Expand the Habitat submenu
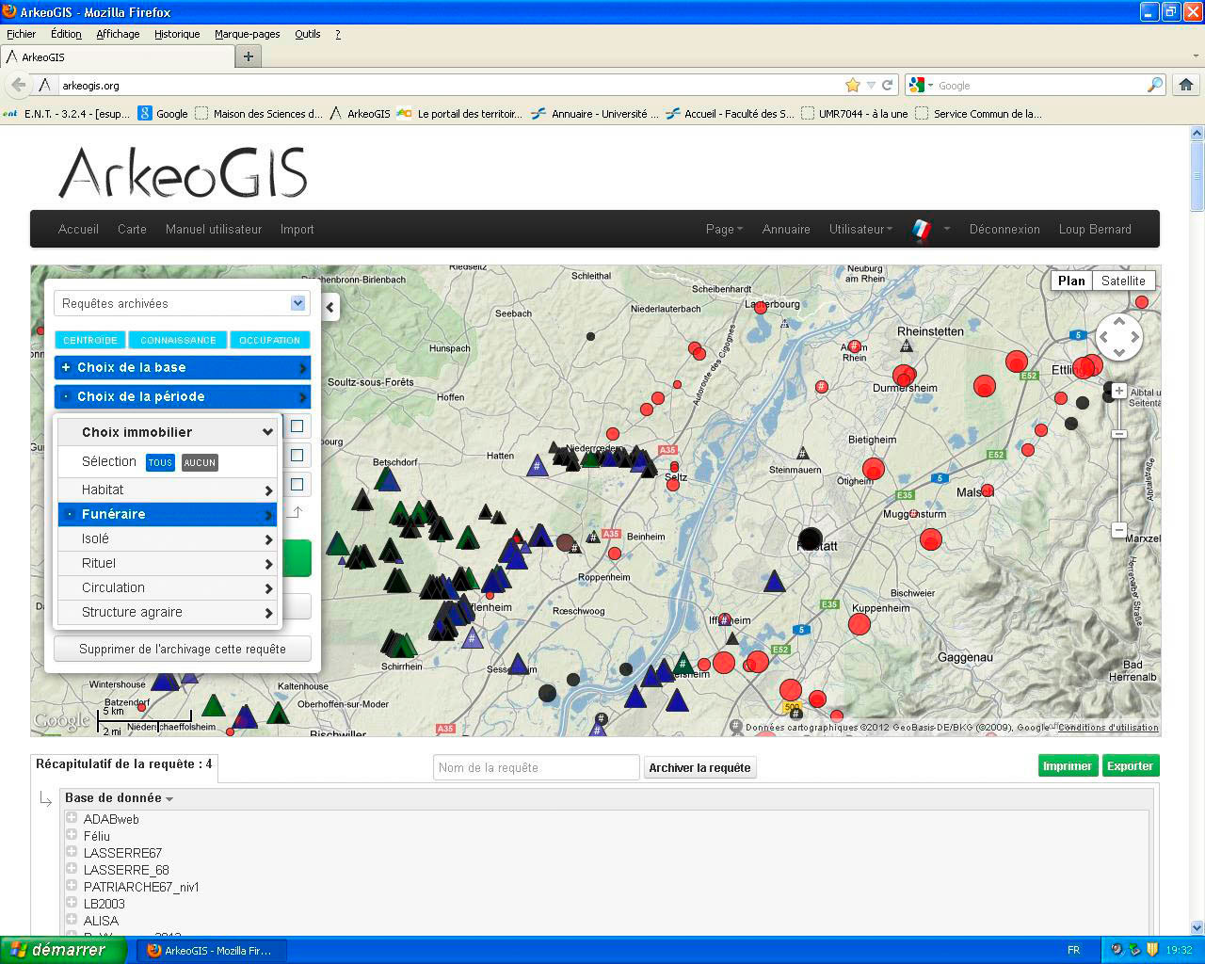The height and width of the screenshot is (964, 1205). 168,490
